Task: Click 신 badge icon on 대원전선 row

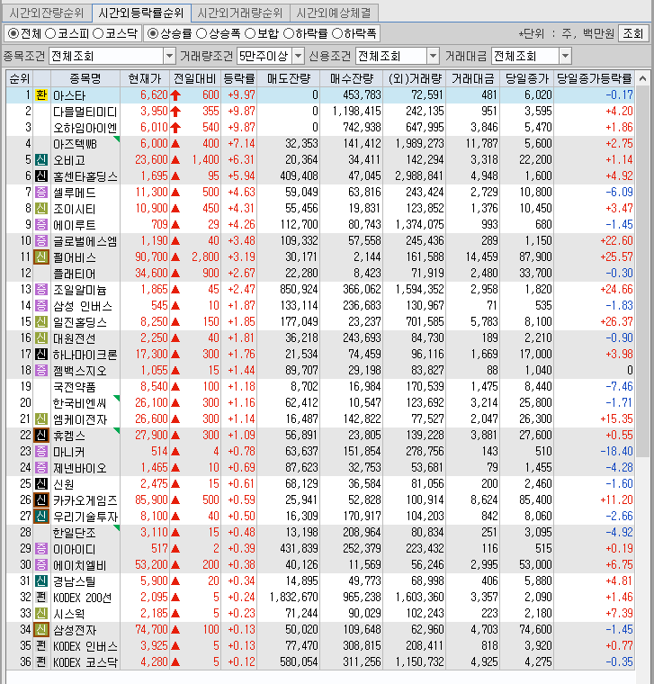Action: 41,337
